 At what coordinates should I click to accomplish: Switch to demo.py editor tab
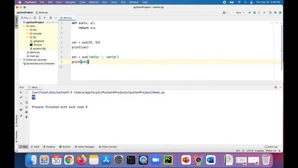[x=67, y=18]
